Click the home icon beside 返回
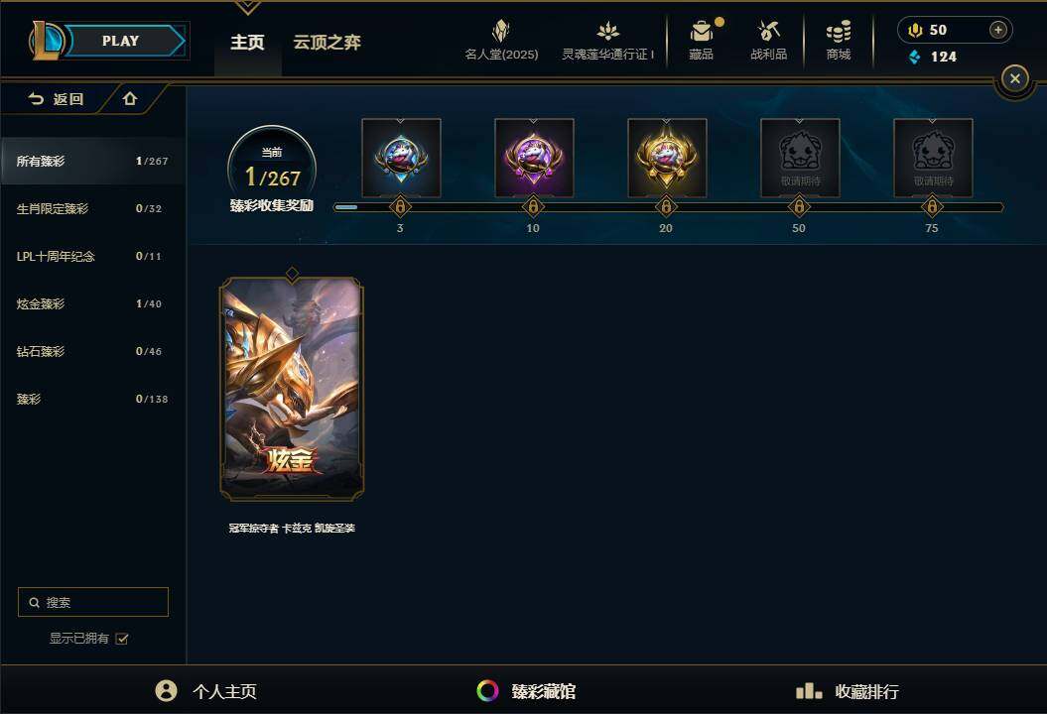Image resolution: width=1047 pixels, height=714 pixels. (x=130, y=99)
